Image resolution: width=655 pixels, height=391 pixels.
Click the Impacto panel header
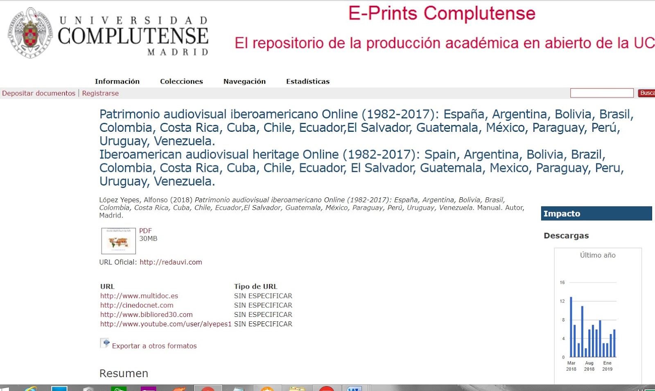point(596,214)
